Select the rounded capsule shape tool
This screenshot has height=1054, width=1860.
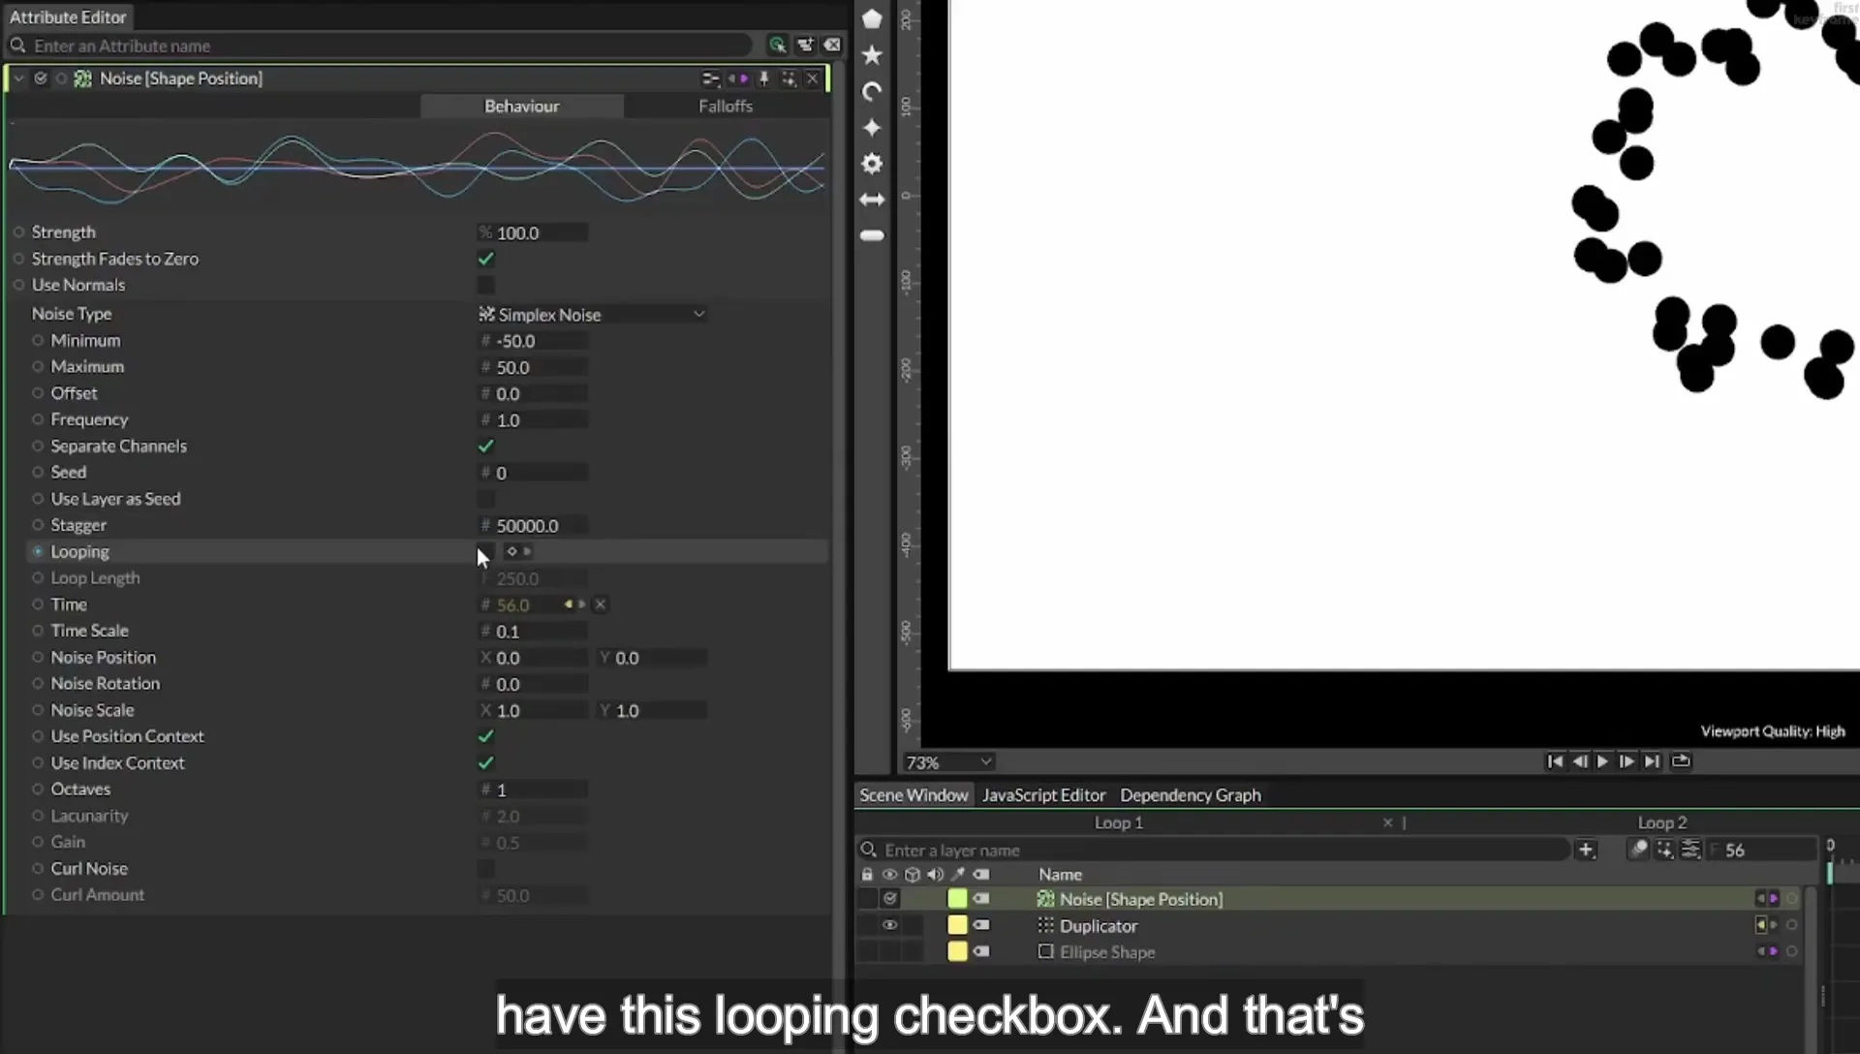(872, 235)
